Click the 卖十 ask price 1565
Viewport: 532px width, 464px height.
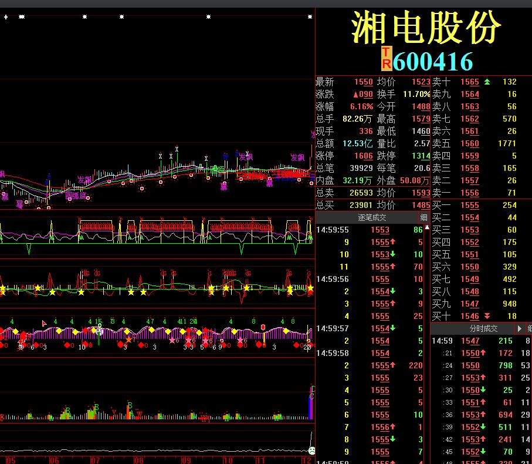(470, 82)
